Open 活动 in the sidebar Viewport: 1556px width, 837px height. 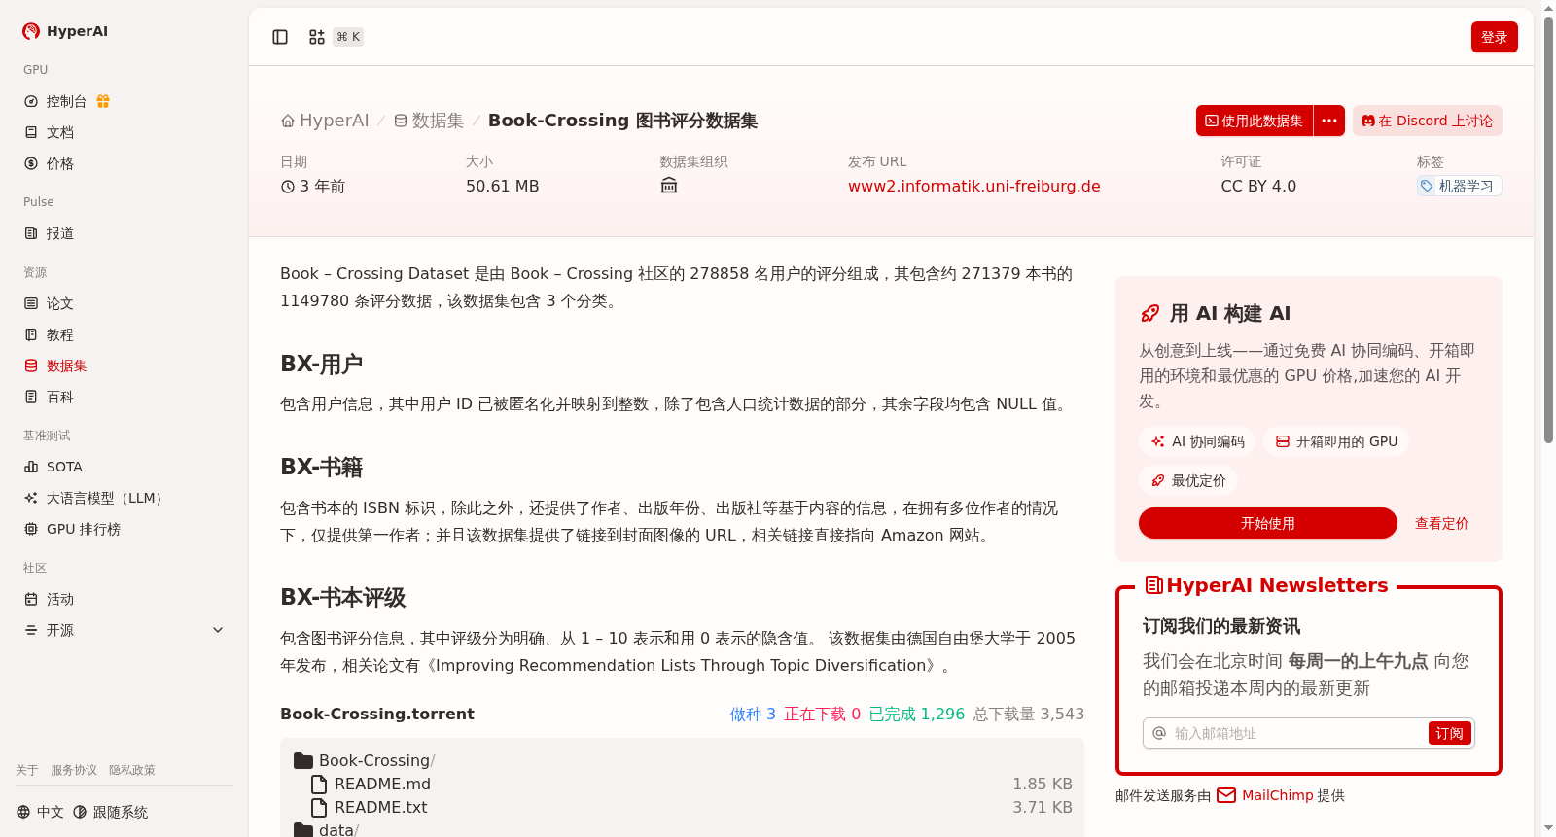click(x=60, y=599)
